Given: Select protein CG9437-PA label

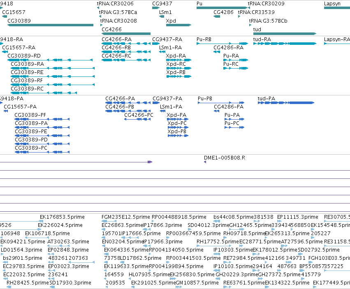Looking at the screenshot, I should pyautogui.click(x=168, y=99).
